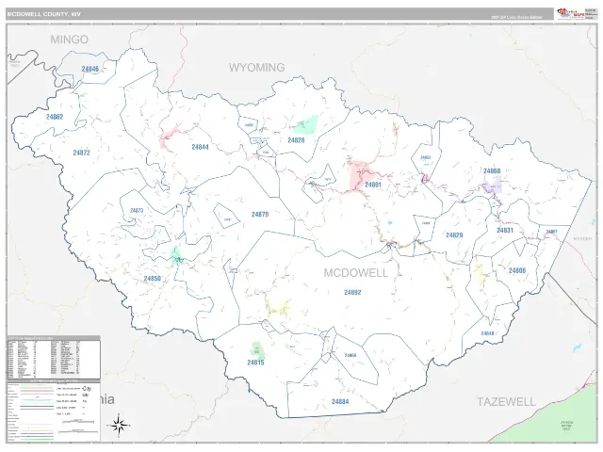Select ZIP code 24846 label

tap(90, 69)
